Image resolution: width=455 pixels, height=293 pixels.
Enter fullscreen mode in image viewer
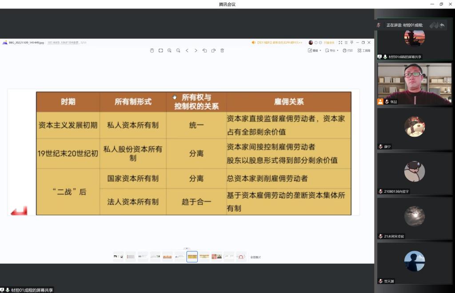(340, 43)
